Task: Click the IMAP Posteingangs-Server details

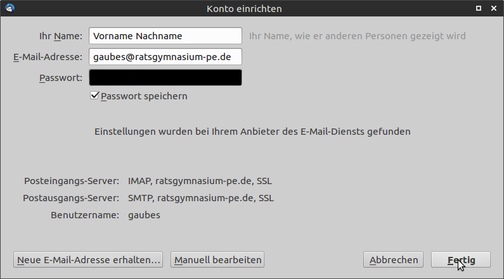Action: (200, 181)
